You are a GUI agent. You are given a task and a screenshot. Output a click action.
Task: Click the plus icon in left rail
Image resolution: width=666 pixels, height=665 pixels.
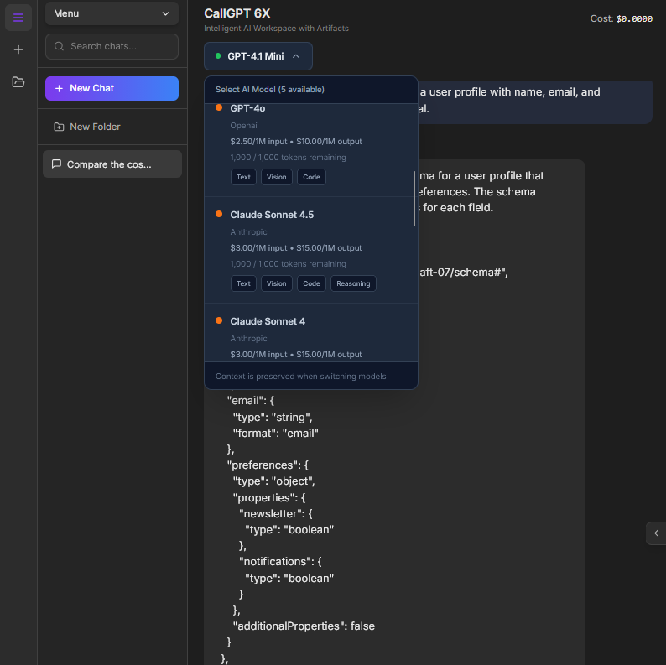18,49
